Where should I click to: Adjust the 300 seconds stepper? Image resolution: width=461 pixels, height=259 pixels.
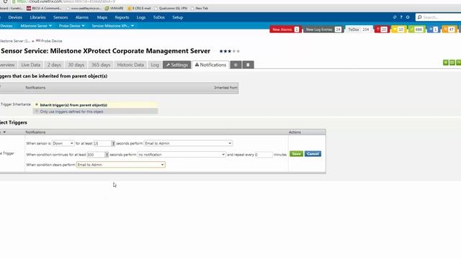(107, 155)
